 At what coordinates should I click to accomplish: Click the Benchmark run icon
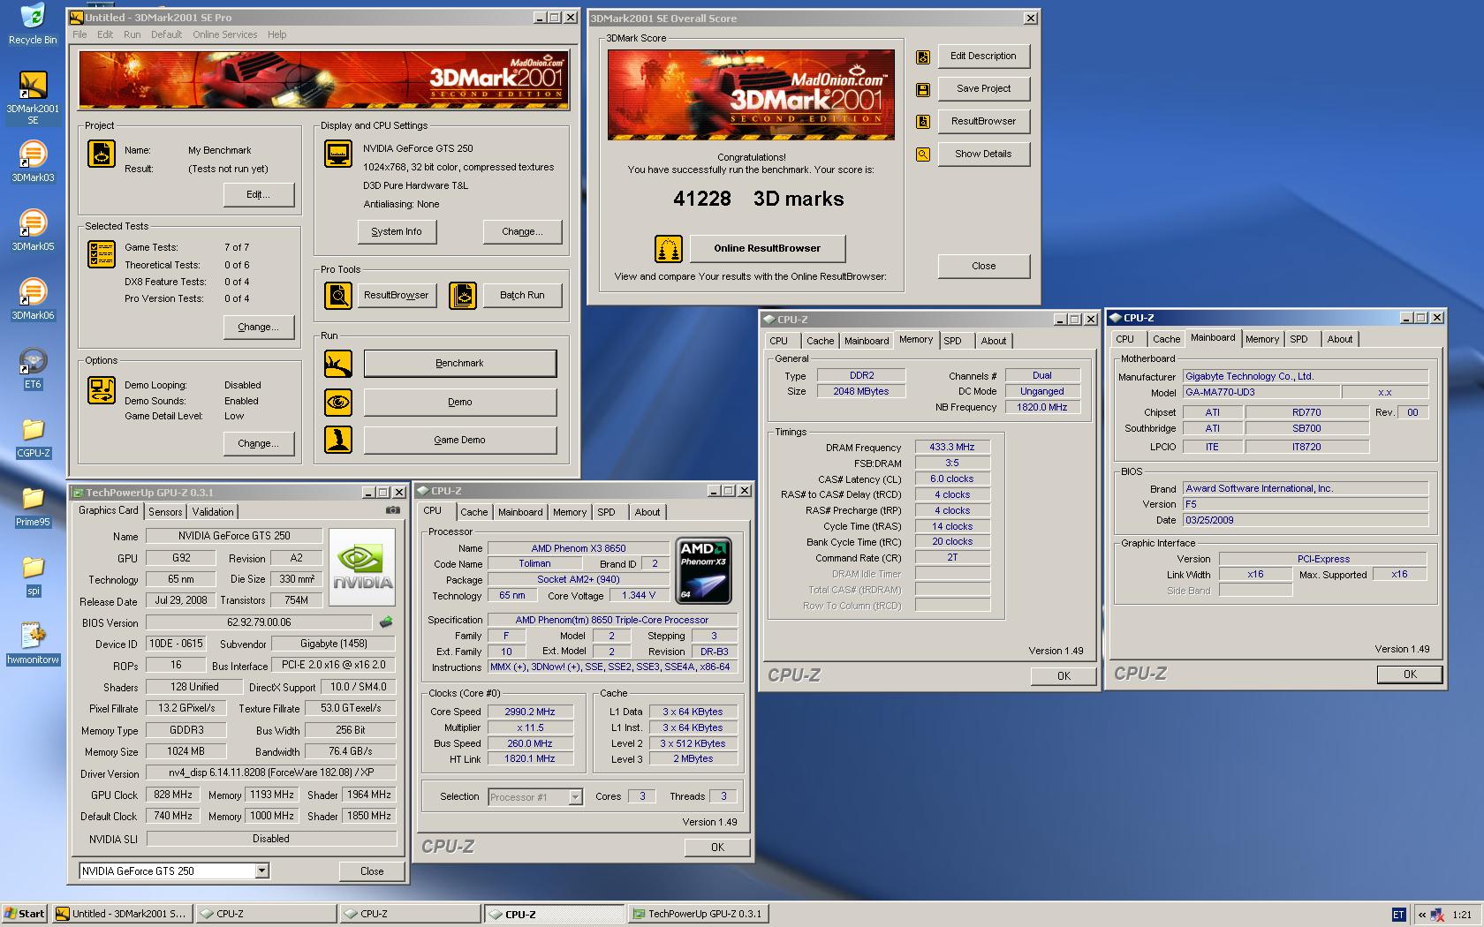pos(338,363)
